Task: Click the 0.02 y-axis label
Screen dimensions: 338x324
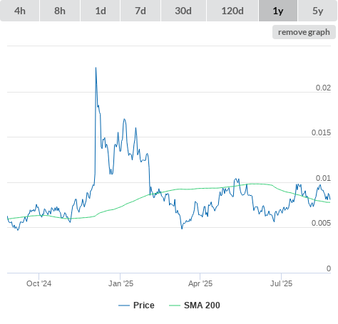Action: (323, 88)
